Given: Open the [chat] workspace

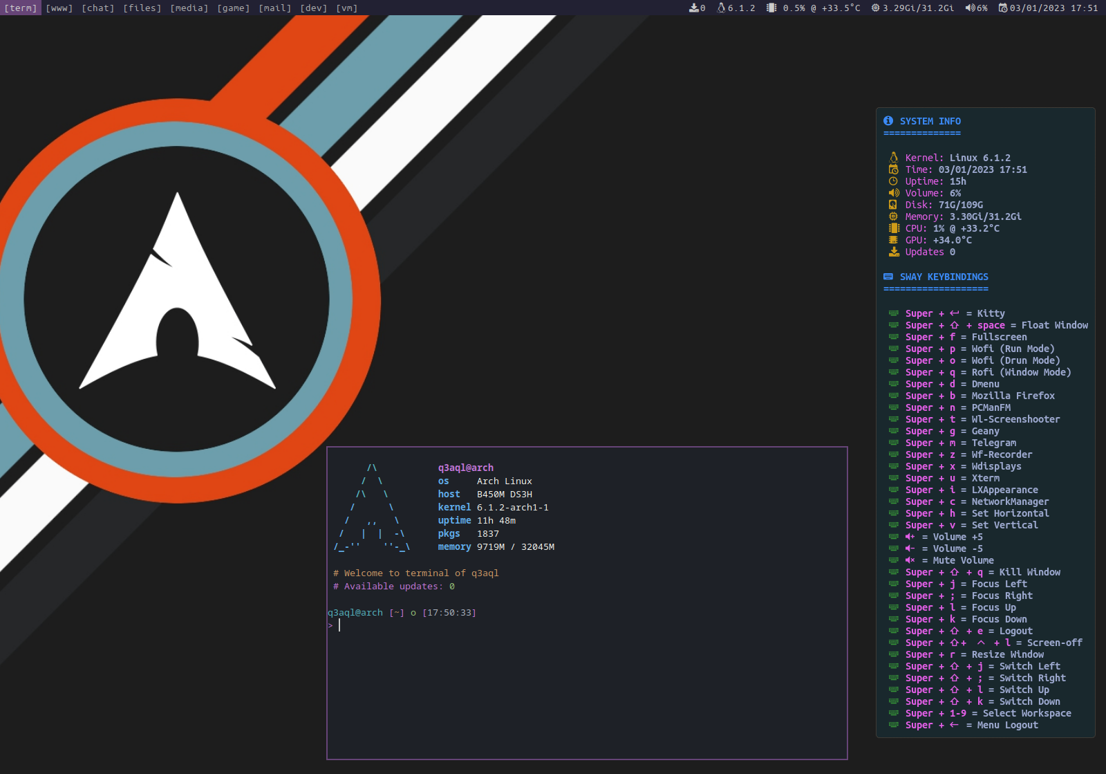Looking at the screenshot, I should pos(98,8).
